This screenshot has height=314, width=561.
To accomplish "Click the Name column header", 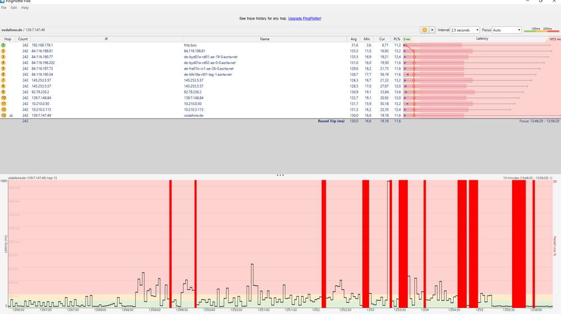I will pos(264,39).
